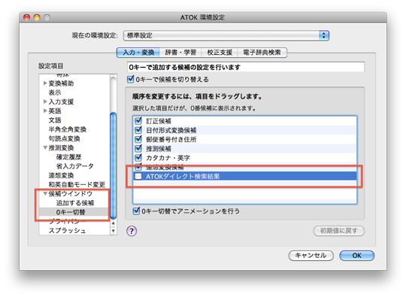This screenshot has width=406, height=297.
Task: Select 半角全角変換 in the settings tree
Action: pos(68,129)
